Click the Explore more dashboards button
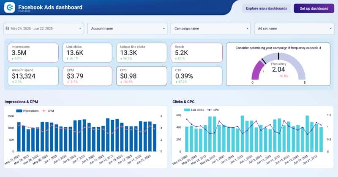The width and height of the screenshot is (338, 177). coord(266,8)
